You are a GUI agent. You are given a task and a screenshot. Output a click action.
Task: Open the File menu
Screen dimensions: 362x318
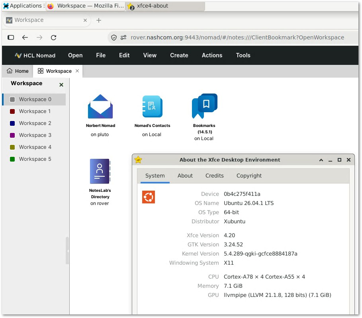[101, 55]
